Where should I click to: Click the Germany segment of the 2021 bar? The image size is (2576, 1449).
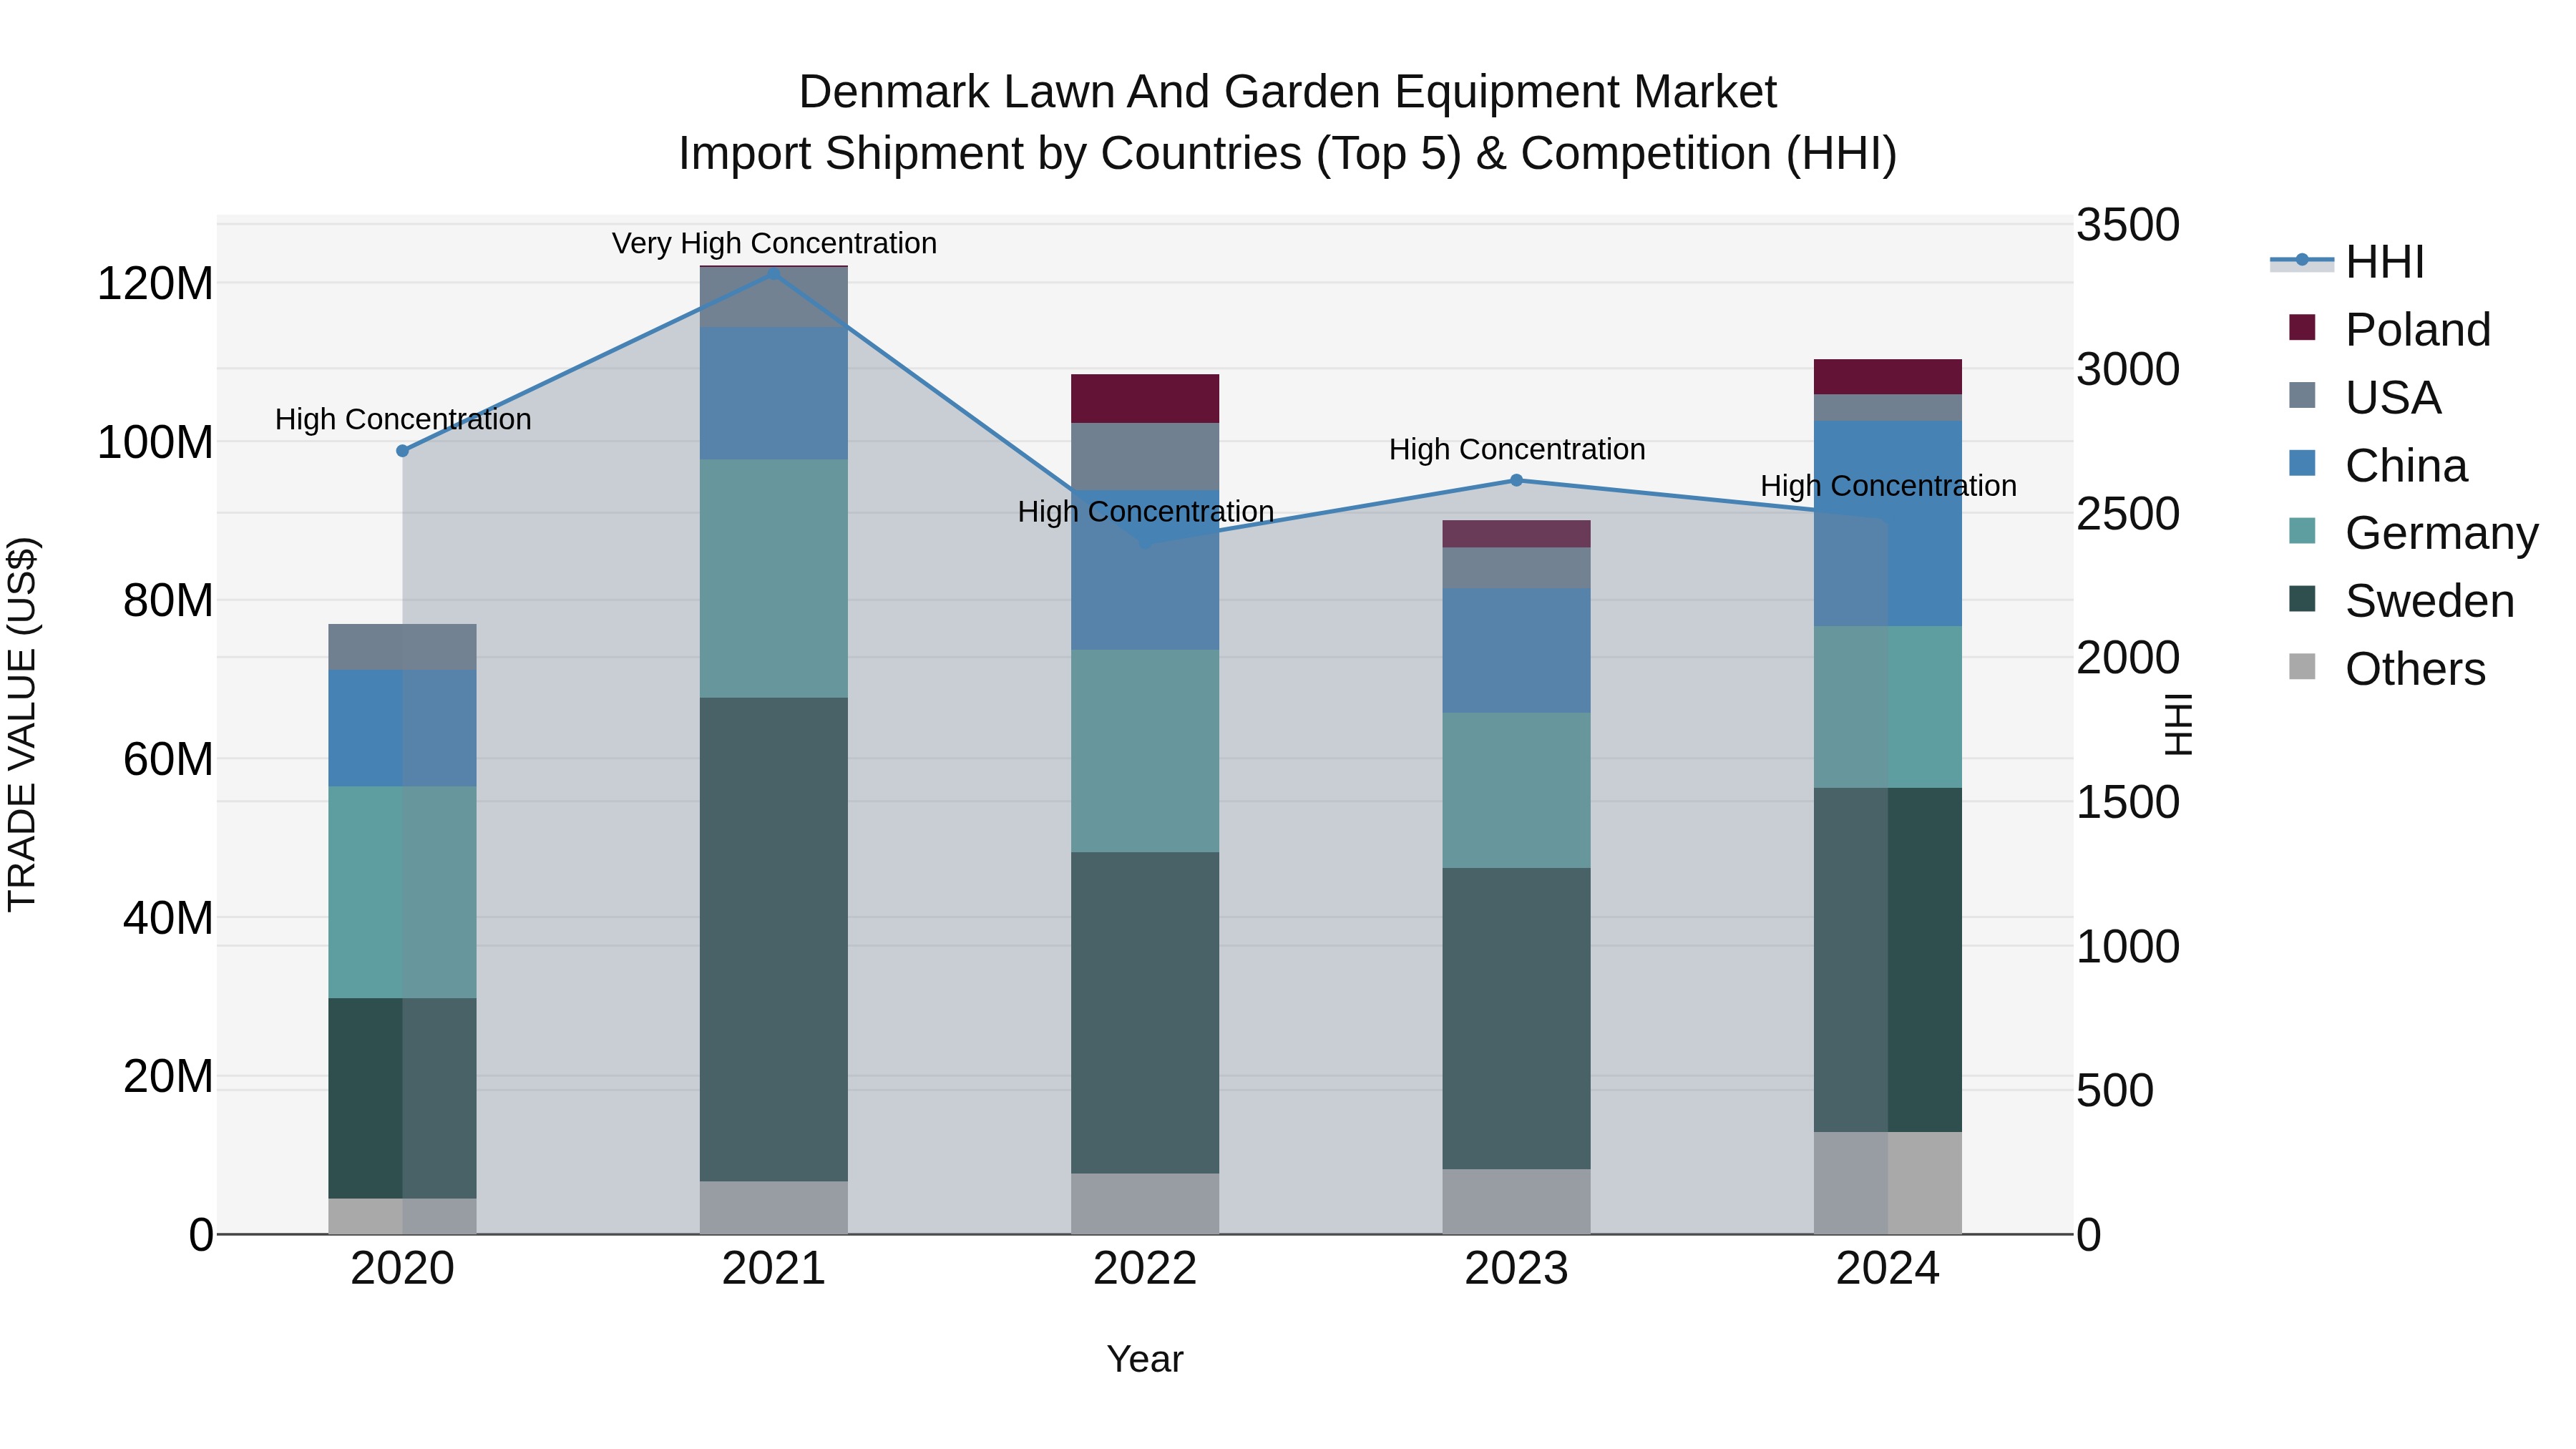(x=774, y=578)
